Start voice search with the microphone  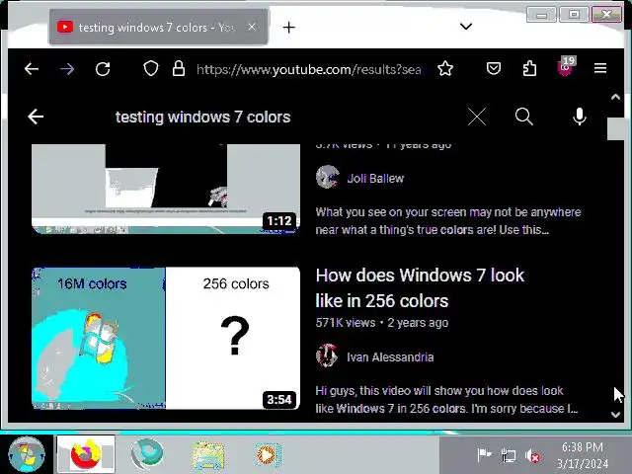click(x=580, y=117)
